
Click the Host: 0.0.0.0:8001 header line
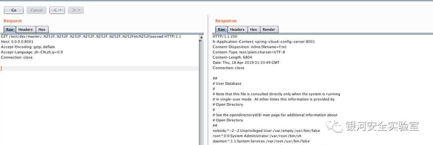[17, 42]
